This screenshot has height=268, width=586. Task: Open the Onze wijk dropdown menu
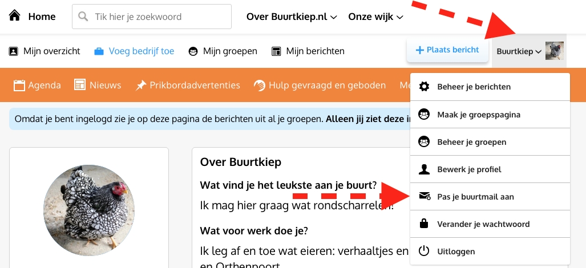(x=375, y=17)
